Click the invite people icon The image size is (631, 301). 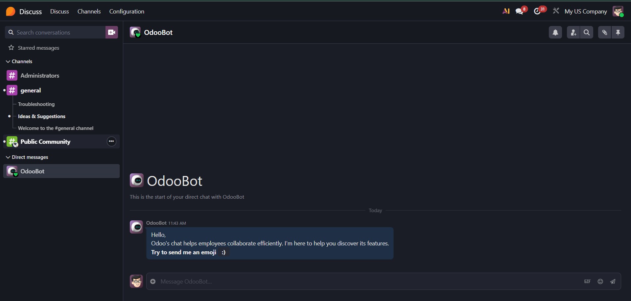click(x=573, y=32)
